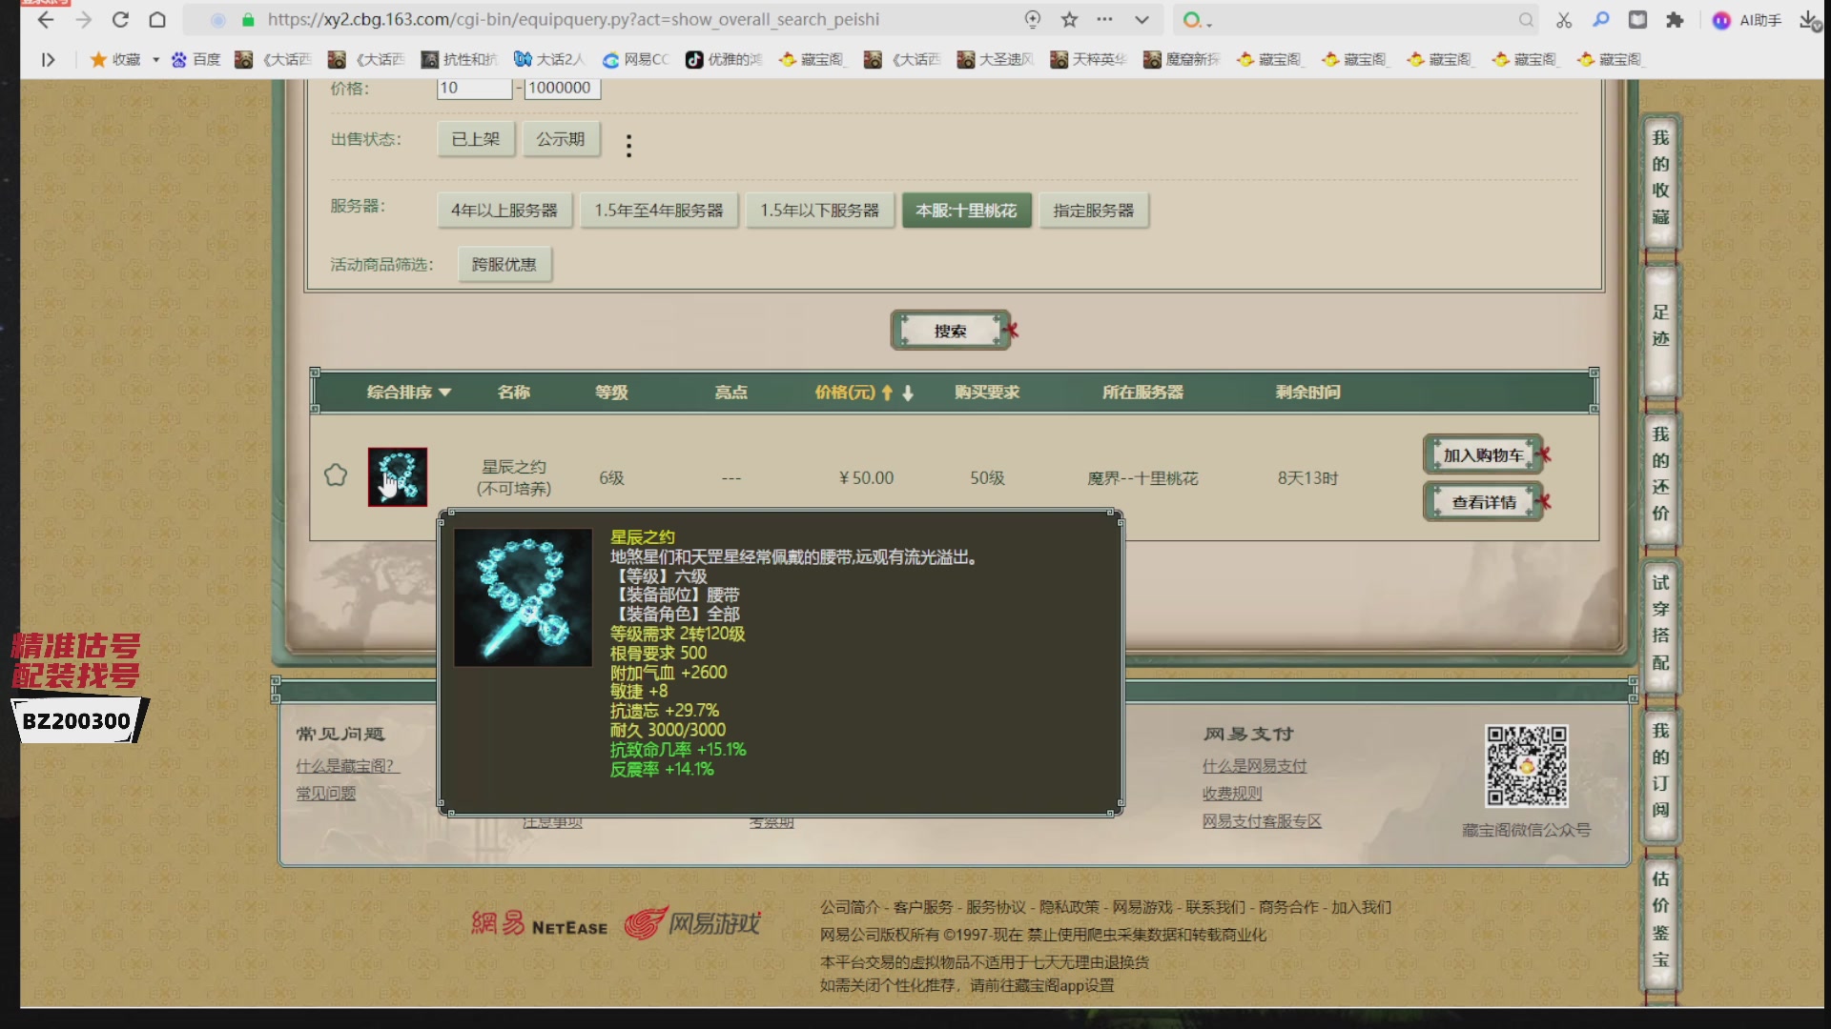Select the 已上架 sale status filter

coord(476,139)
